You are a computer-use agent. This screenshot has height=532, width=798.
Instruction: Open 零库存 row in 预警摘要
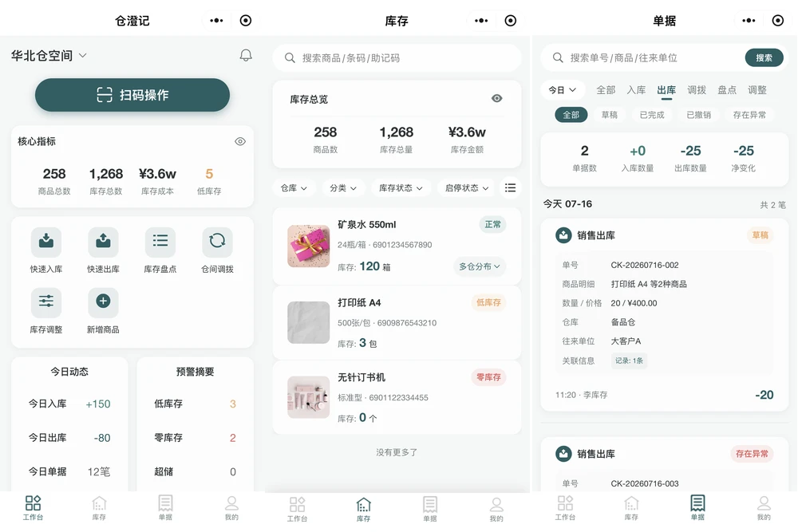[195, 438]
